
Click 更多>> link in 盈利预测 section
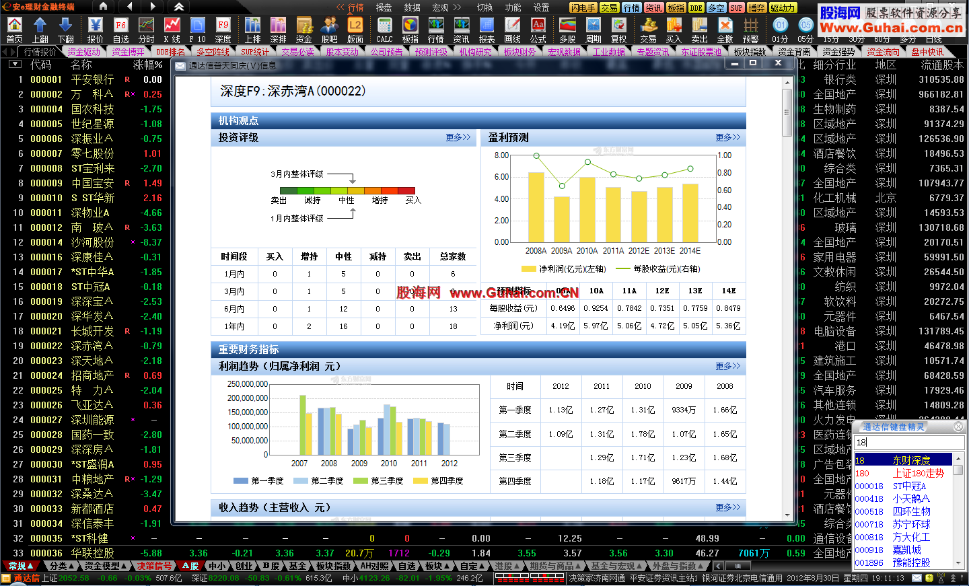pos(728,137)
